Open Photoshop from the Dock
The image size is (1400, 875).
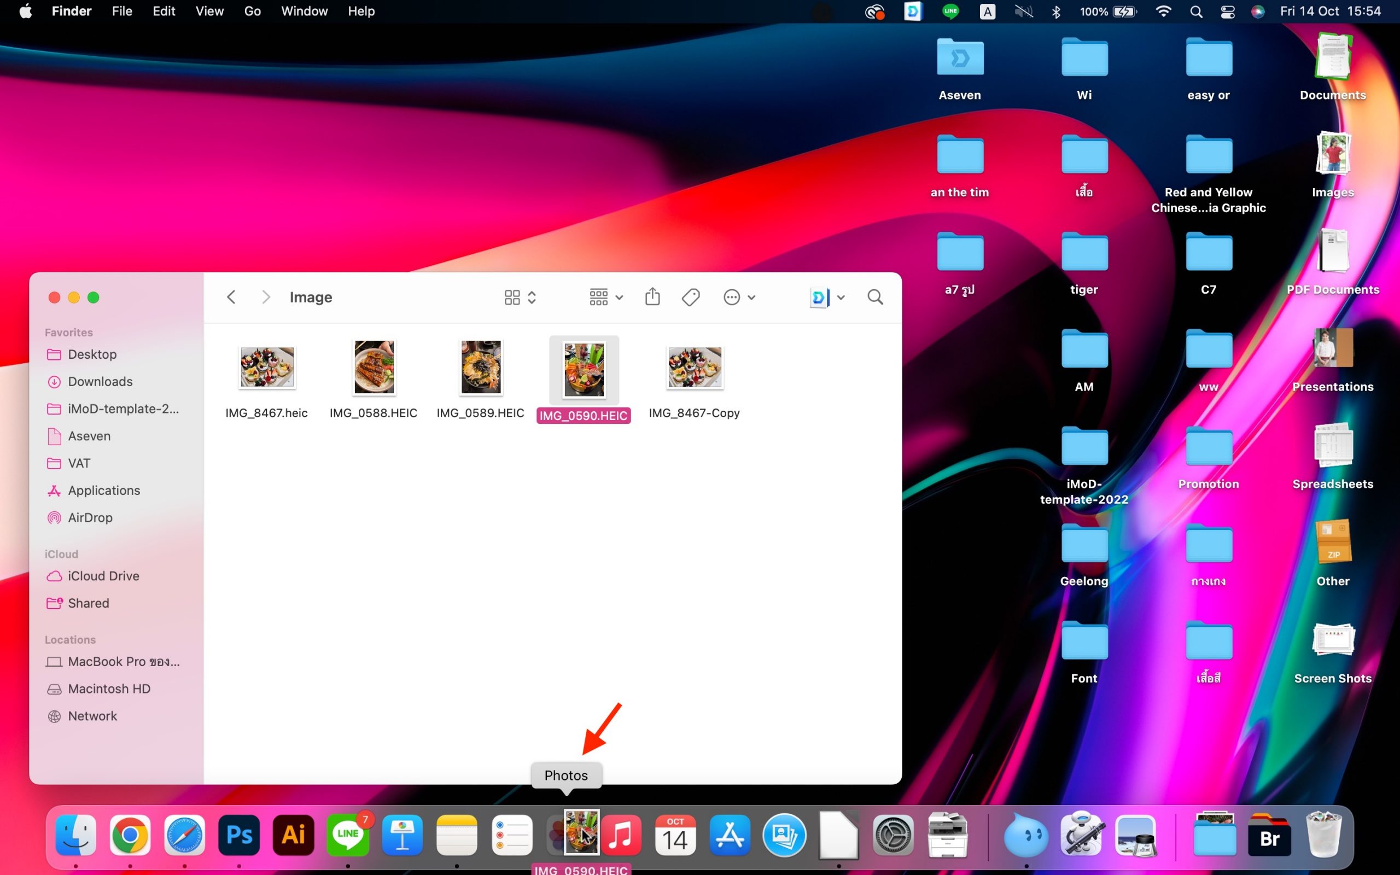point(239,835)
